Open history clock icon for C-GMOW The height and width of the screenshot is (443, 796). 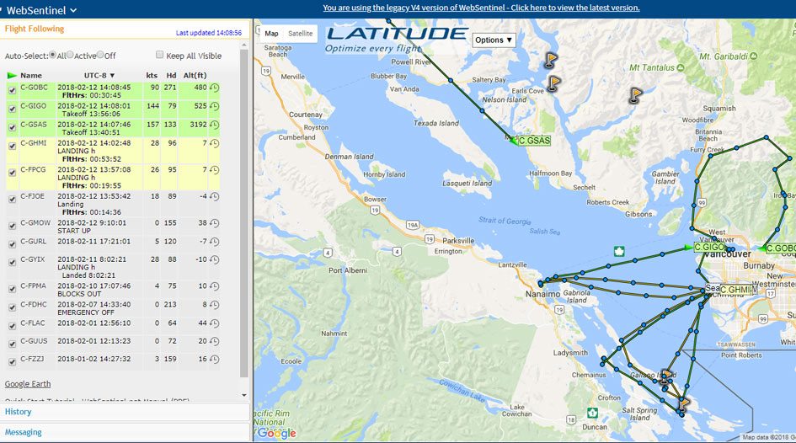coord(214,223)
